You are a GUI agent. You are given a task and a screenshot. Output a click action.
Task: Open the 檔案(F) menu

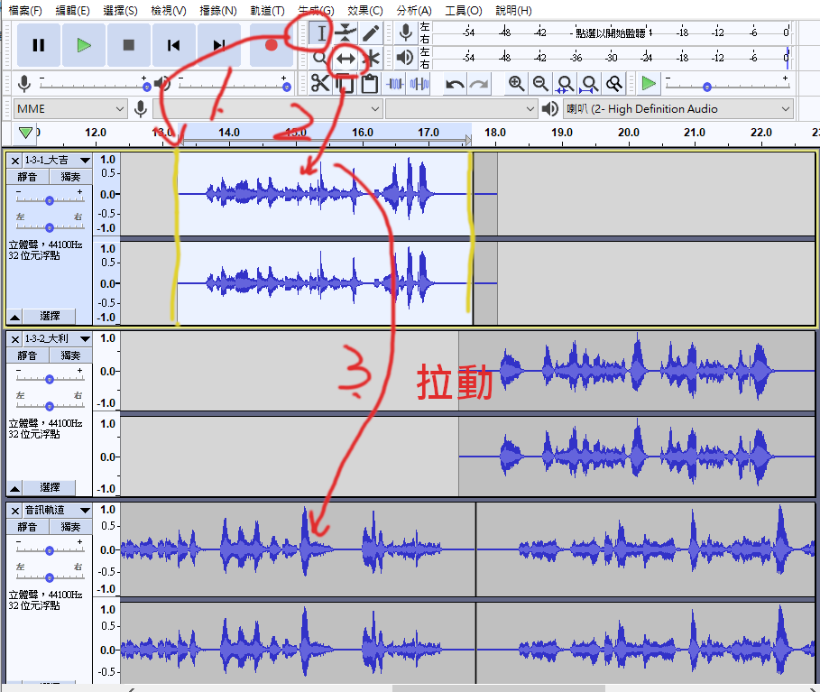[x=25, y=11]
